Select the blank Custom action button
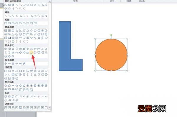The height and width of the screenshot is (117, 177). (46, 108)
